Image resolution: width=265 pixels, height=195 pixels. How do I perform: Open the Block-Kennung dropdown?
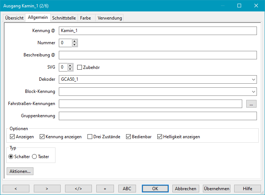pos(254,91)
